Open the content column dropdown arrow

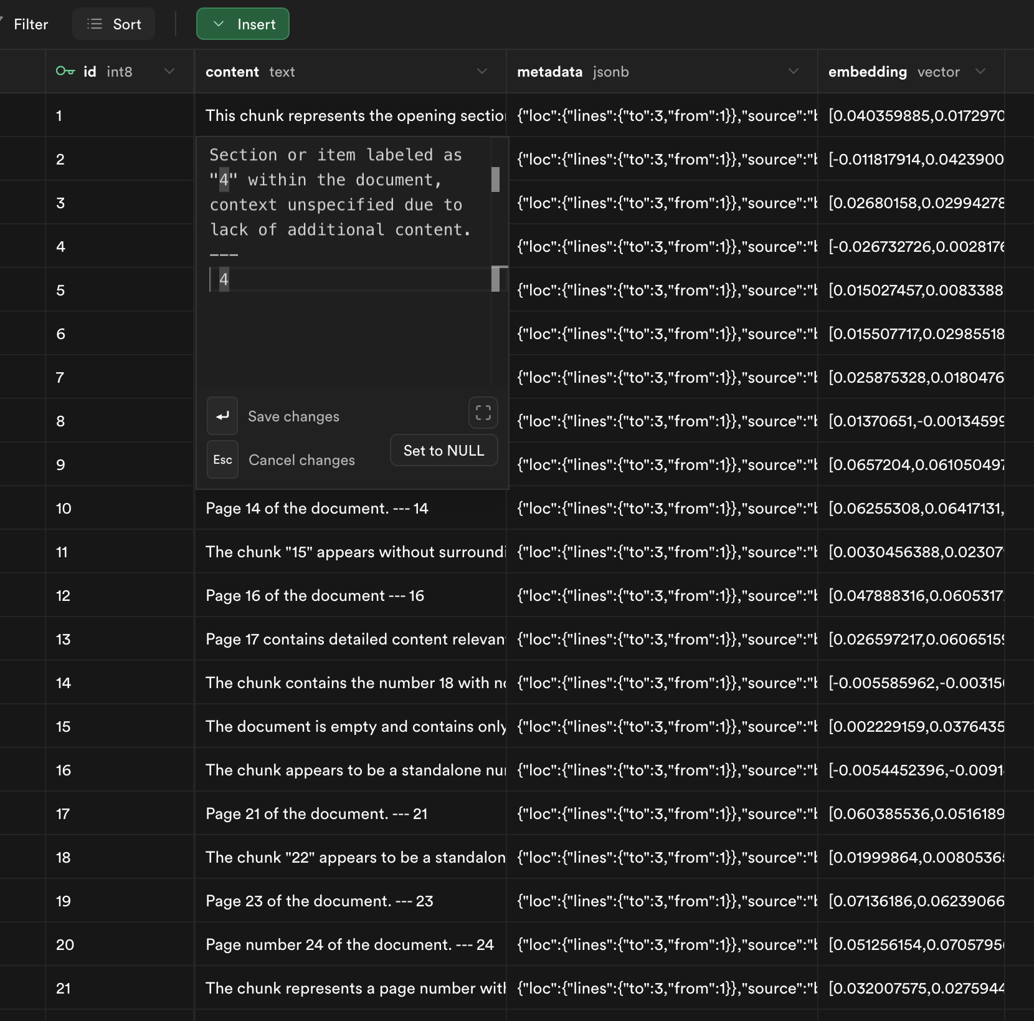pyautogui.click(x=481, y=71)
